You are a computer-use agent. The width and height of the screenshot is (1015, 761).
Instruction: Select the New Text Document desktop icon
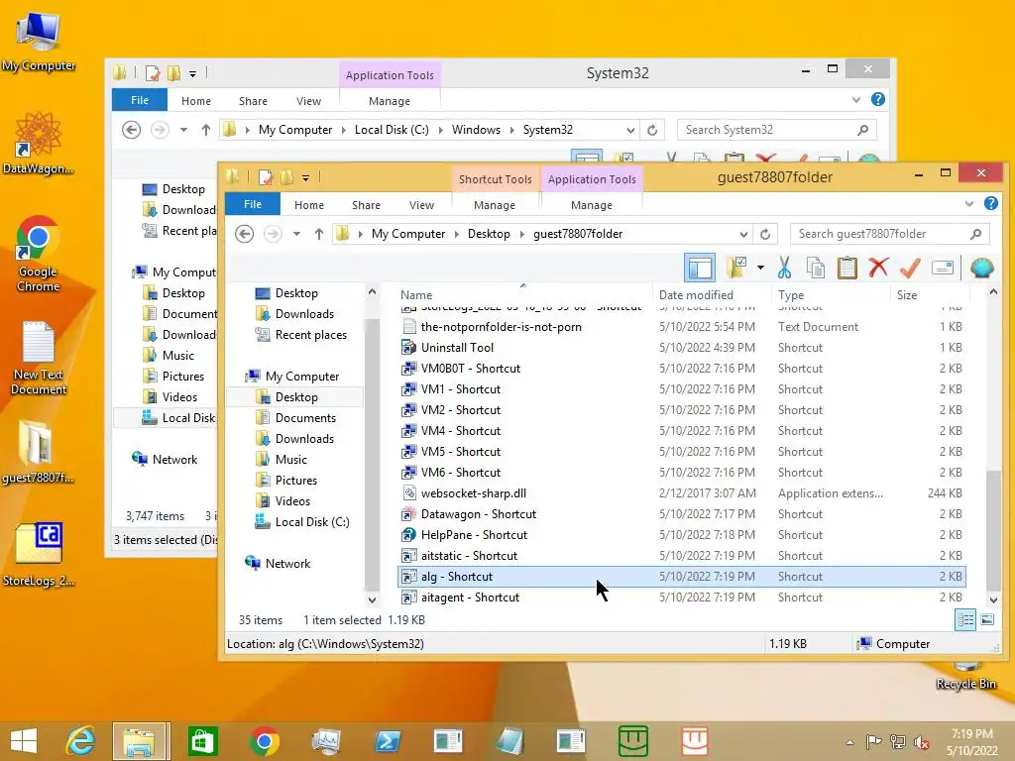(39, 358)
